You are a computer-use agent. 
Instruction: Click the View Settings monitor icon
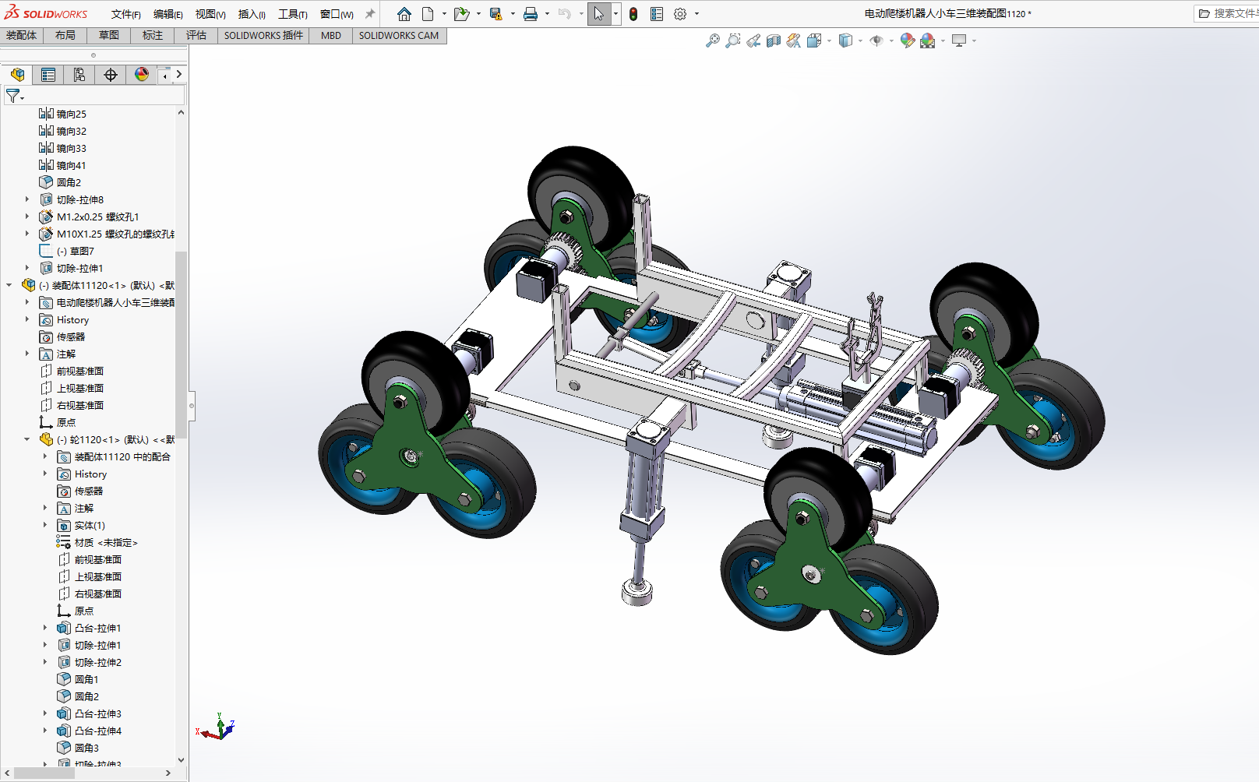click(x=959, y=41)
